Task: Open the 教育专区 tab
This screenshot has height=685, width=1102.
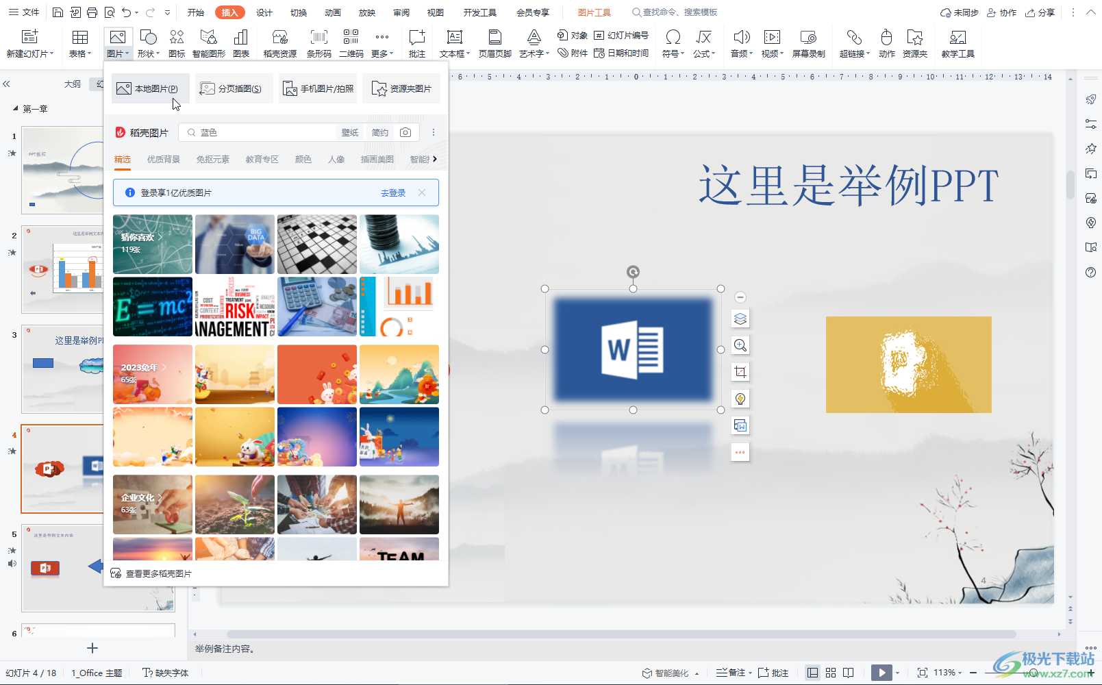Action: click(x=262, y=160)
